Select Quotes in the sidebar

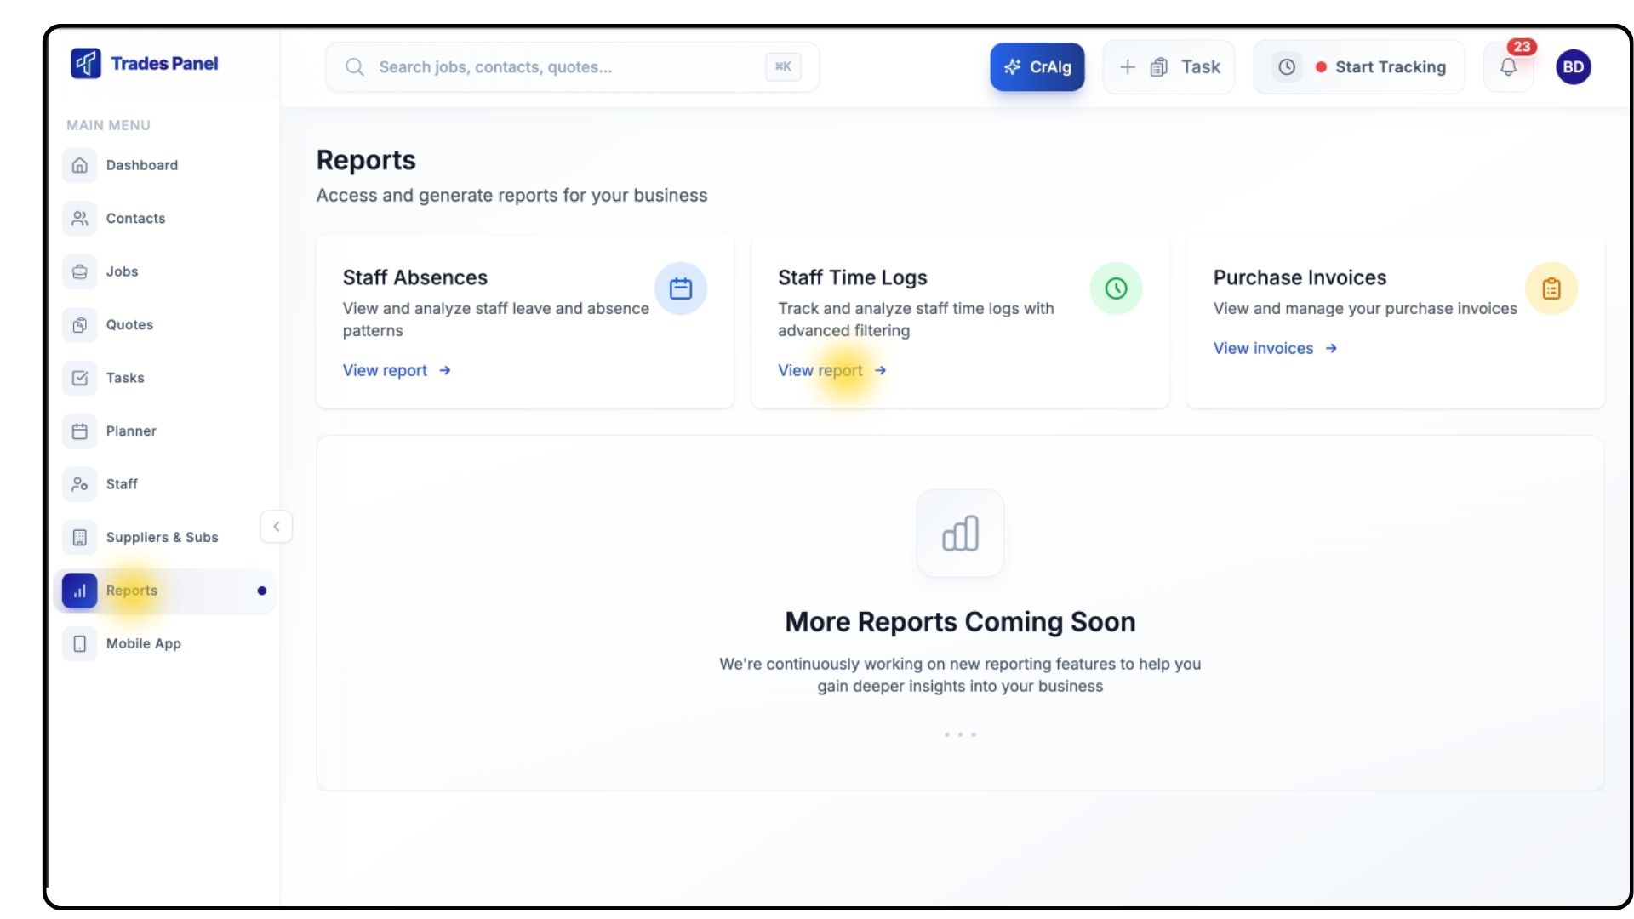point(129,325)
